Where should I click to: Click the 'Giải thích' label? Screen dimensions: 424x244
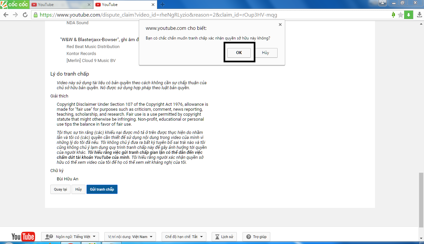coord(59,96)
